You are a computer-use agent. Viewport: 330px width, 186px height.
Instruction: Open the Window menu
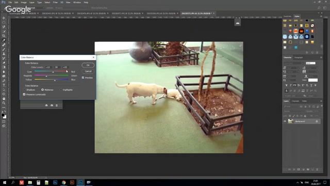(x=77, y=2)
